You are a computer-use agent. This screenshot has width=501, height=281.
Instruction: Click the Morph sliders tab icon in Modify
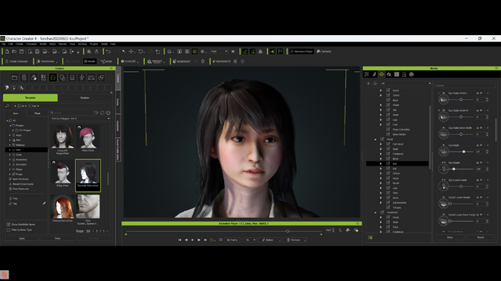pos(381,74)
